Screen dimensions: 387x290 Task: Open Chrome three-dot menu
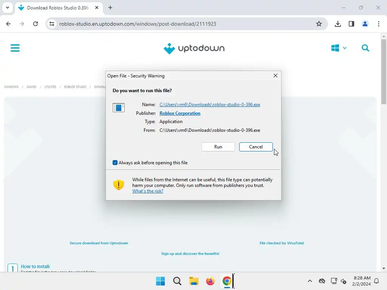tap(379, 24)
